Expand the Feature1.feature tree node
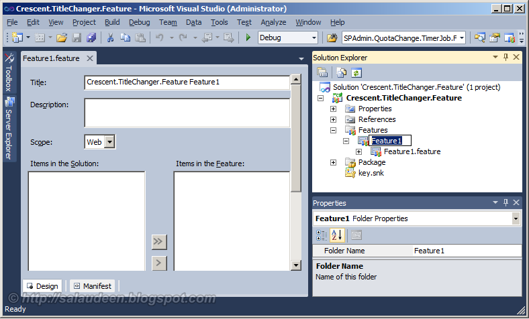Image resolution: width=529 pixels, height=319 pixels. (x=359, y=152)
